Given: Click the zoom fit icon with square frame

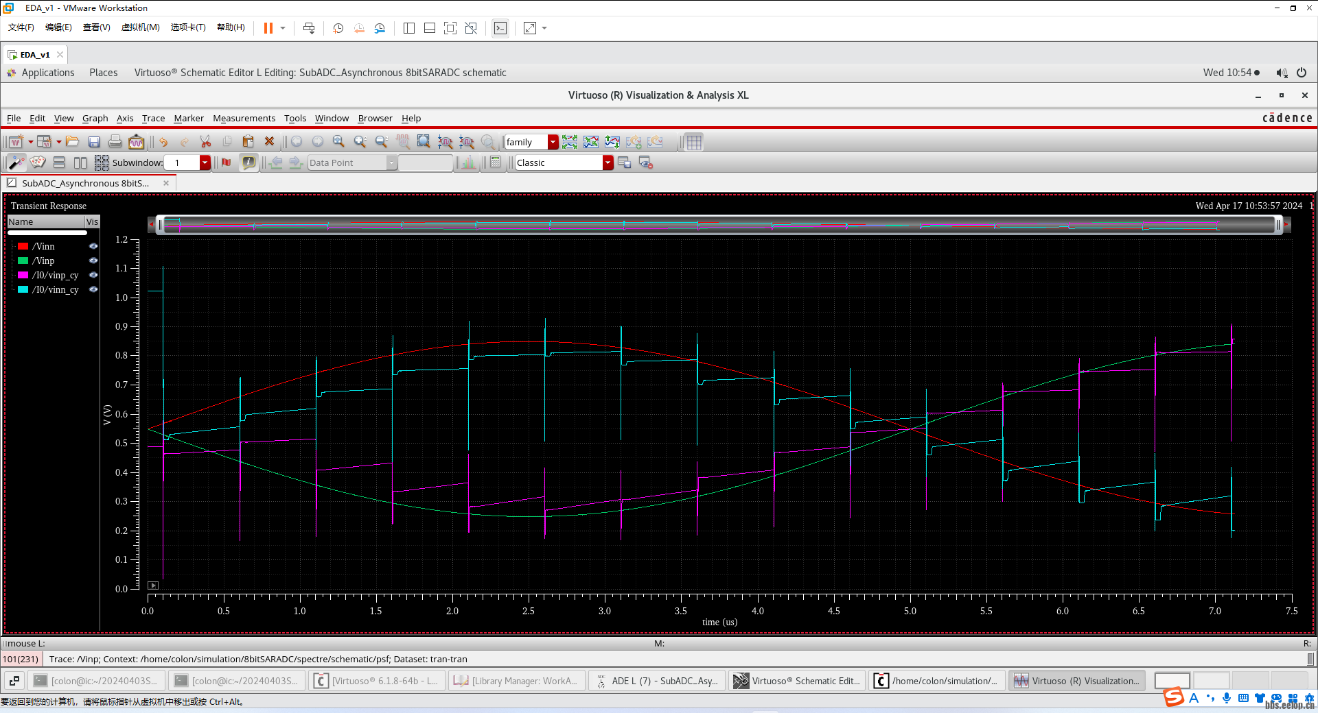Looking at the screenshot, I should tap(424, 142).
